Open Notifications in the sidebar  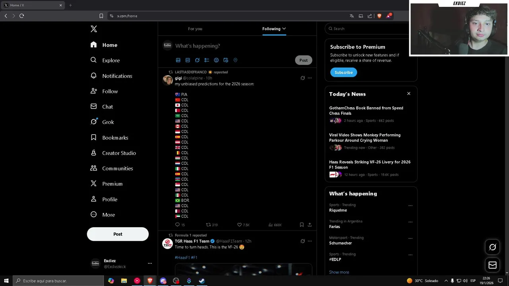111,76
